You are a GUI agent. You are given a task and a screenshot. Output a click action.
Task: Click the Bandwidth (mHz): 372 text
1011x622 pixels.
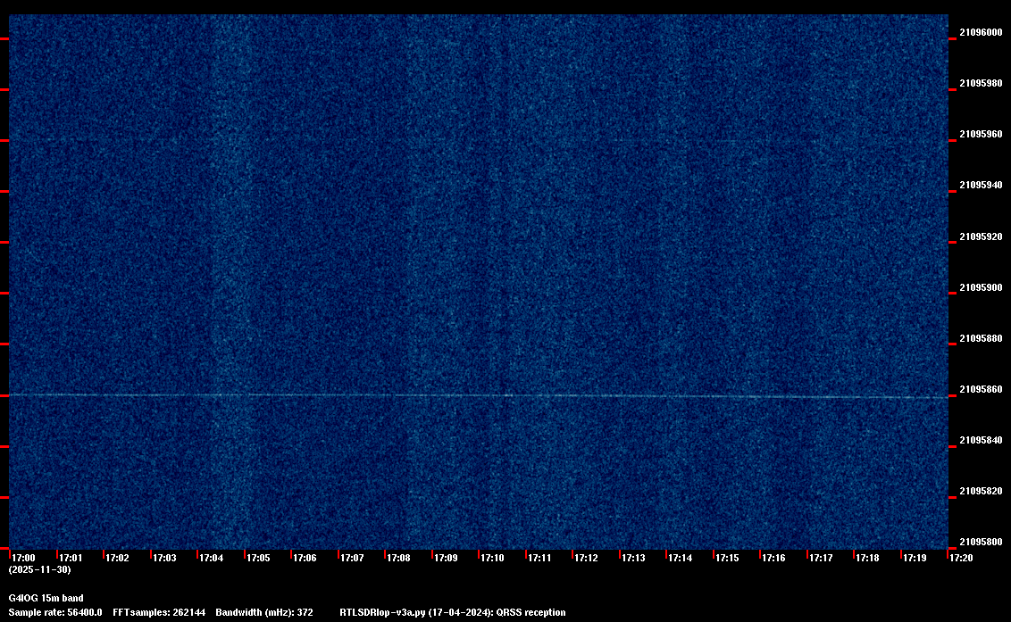click(x=264, y=612)
